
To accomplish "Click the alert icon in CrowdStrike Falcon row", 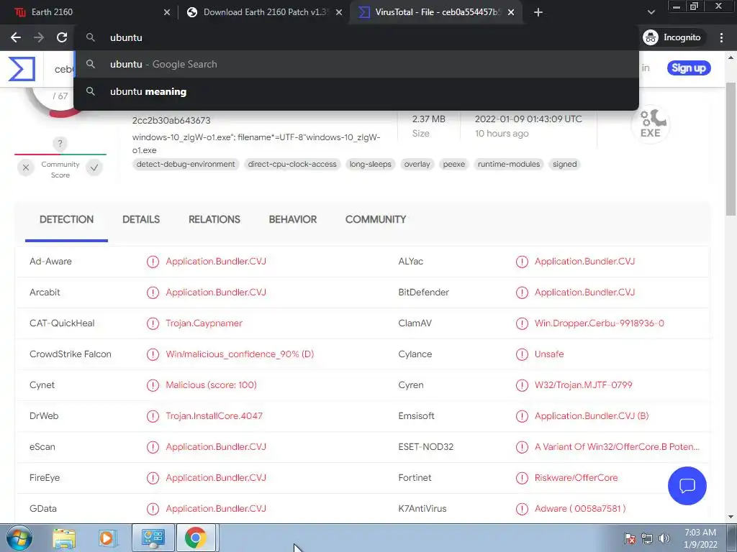I will (x=153, y=354).
